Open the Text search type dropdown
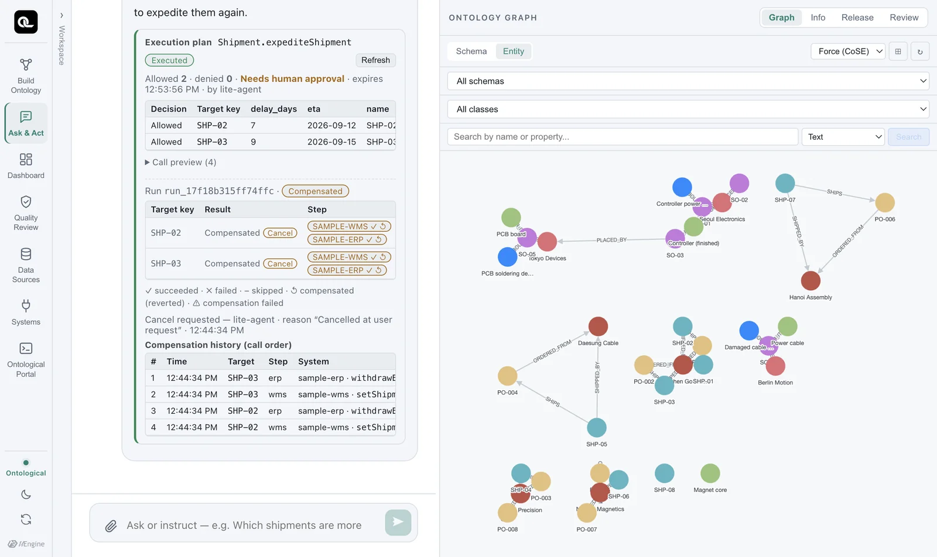The width and height of the screenshot is (937, 557). (843, 137)
